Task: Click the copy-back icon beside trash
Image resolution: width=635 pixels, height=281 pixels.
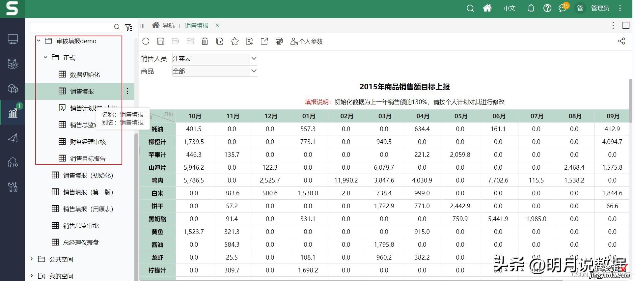Action: coord(220,41)
